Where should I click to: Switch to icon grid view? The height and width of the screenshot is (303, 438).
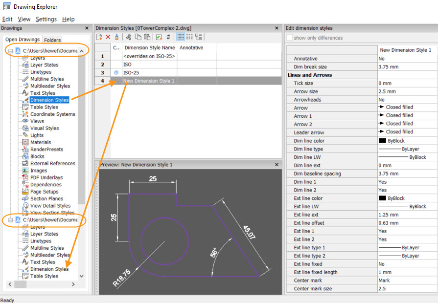coord(190,37)
